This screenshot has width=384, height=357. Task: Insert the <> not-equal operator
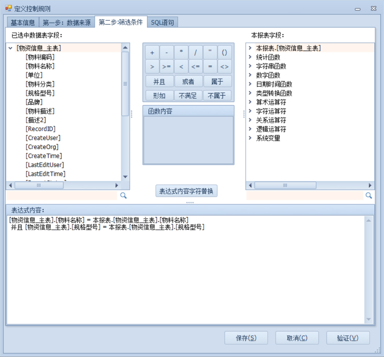(x=224, y=67)
